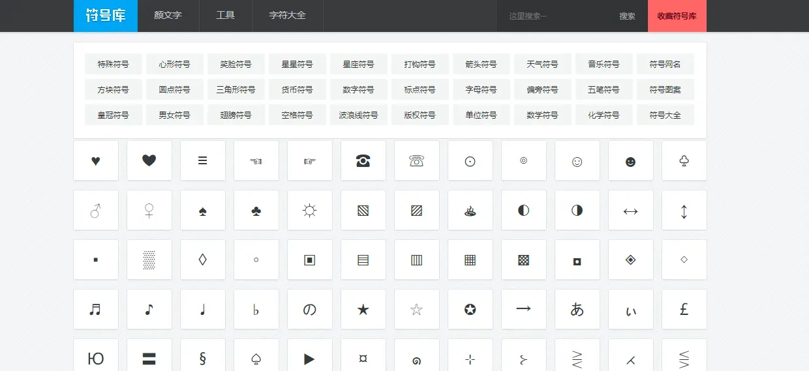Pick the black telephone ☎ symbol
This screenshot has height=371, width=809.
point(363,160)
